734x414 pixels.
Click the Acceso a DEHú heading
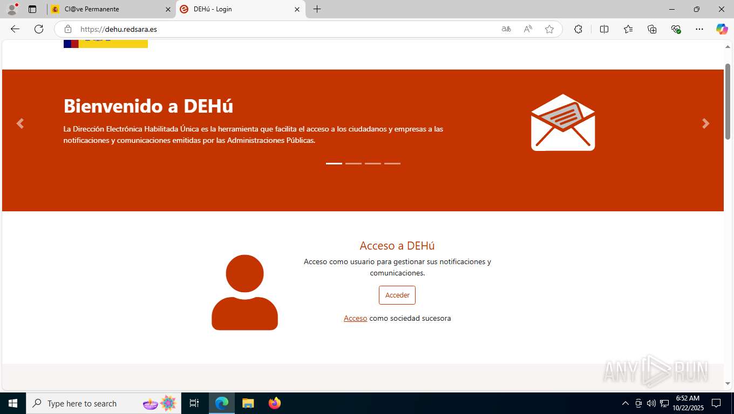point(397,246)
